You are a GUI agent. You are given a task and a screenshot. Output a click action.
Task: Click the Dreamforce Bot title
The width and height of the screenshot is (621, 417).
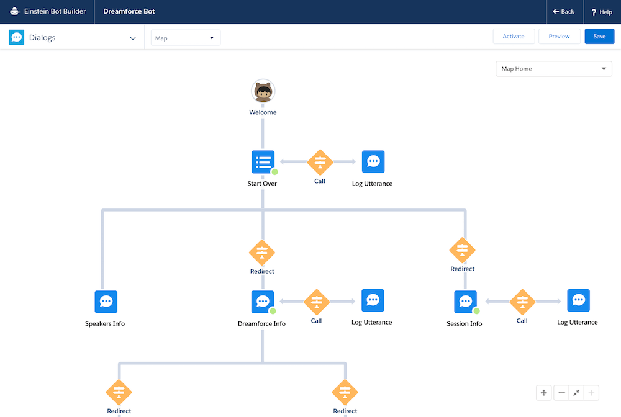tap(129, 11)
